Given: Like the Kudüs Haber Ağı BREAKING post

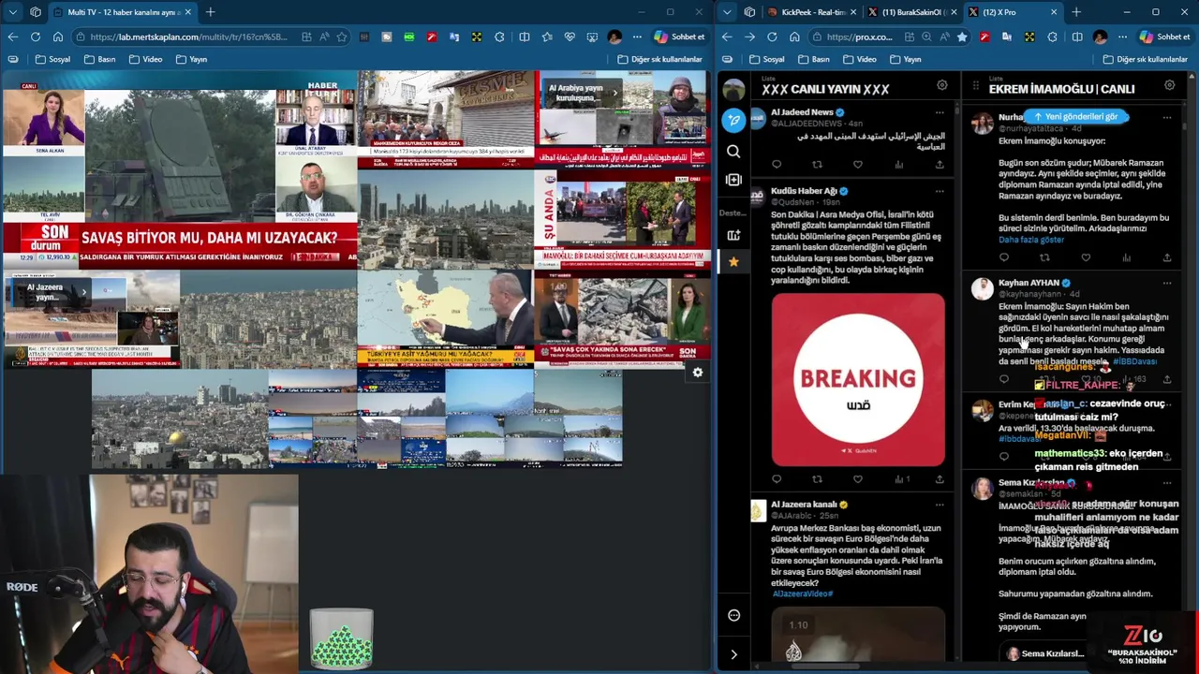Looking at the screenshot, I should click(x=857, y=479).
